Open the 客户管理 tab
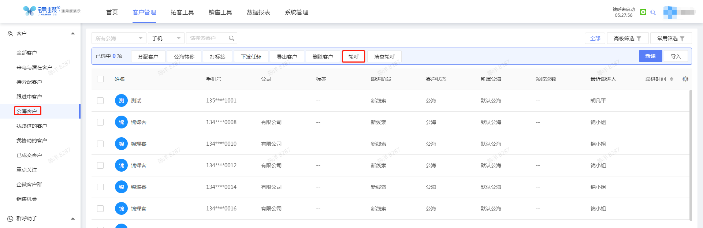The width and height of the screenshot is (703, 228). [144, 12]
